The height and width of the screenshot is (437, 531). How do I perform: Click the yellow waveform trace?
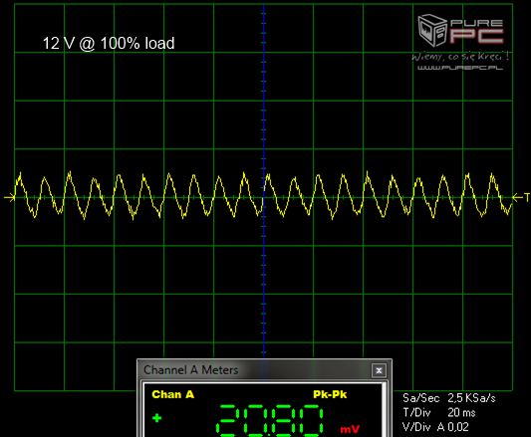pos(263,195)
